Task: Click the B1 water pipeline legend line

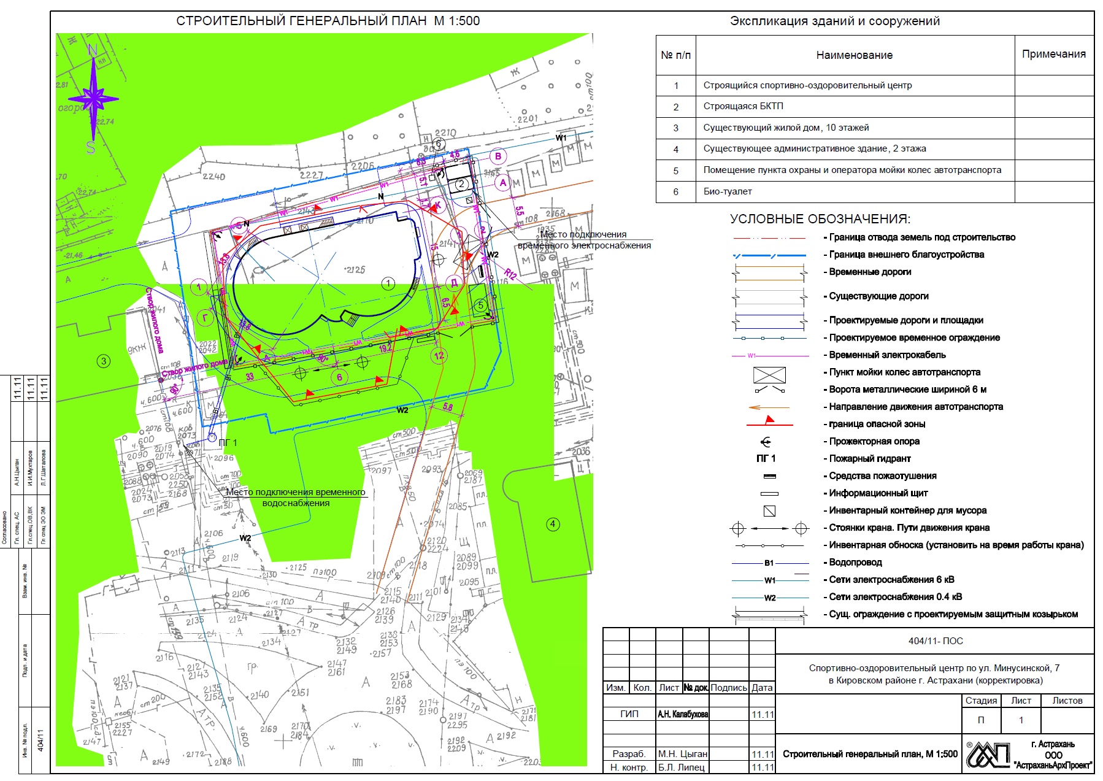Action: (769, 563)
